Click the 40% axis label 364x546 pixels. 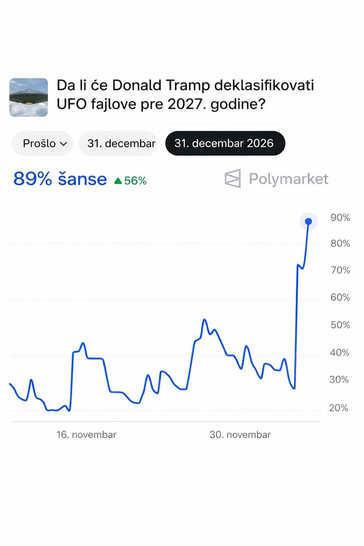pyautogui.click(x=339, y=353)
